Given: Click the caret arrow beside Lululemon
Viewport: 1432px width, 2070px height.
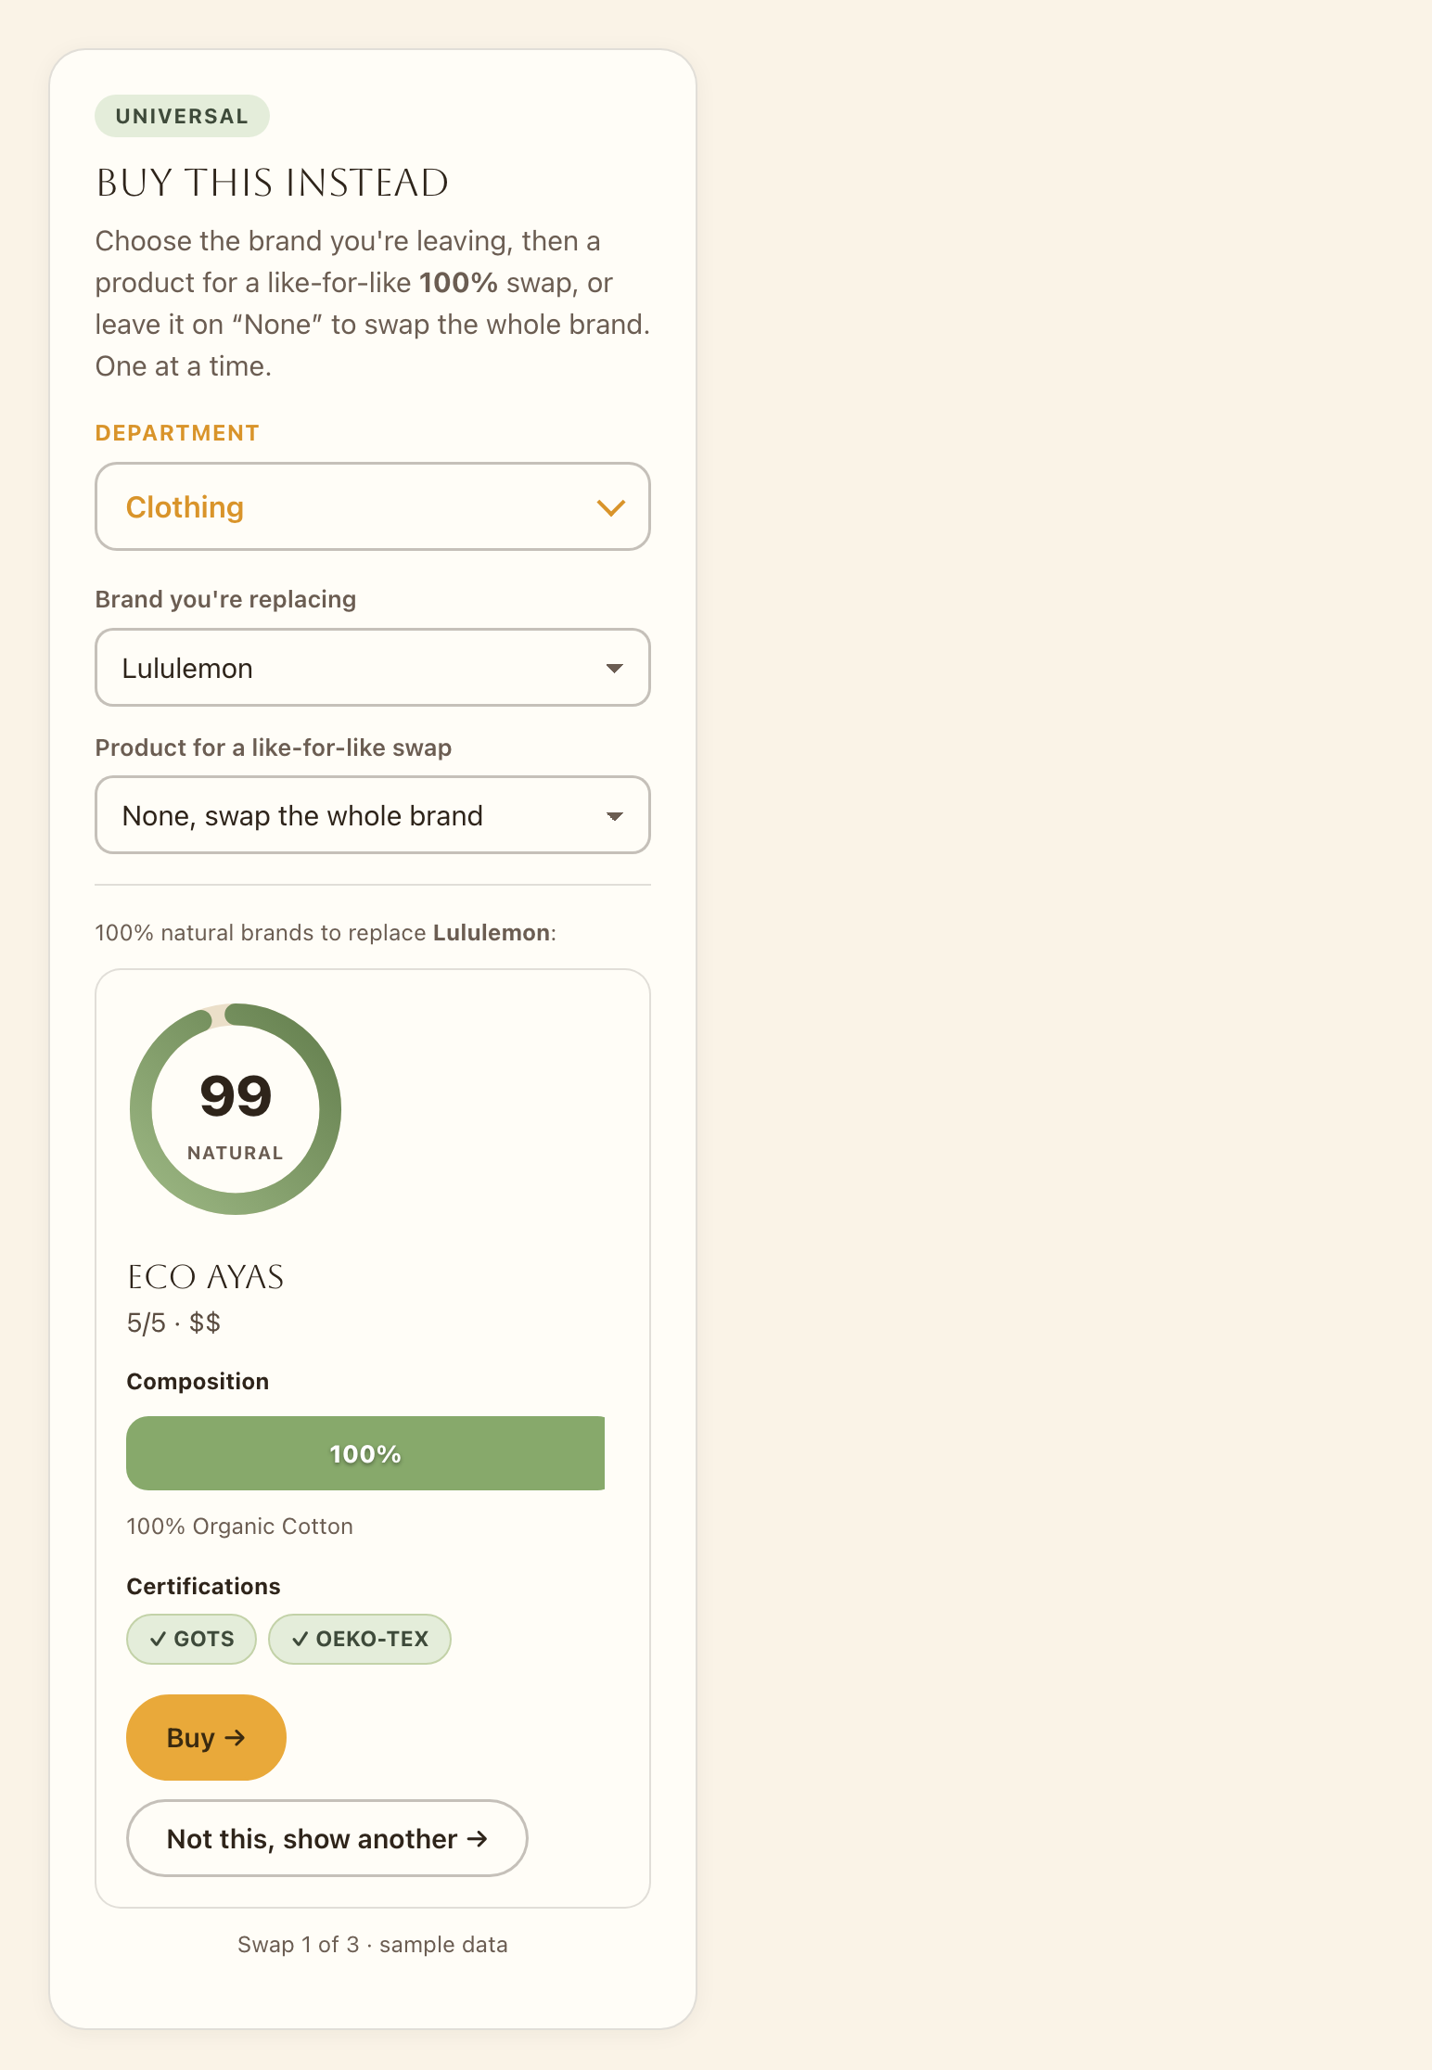Looking at the screenshot, I should pos(614,669).
